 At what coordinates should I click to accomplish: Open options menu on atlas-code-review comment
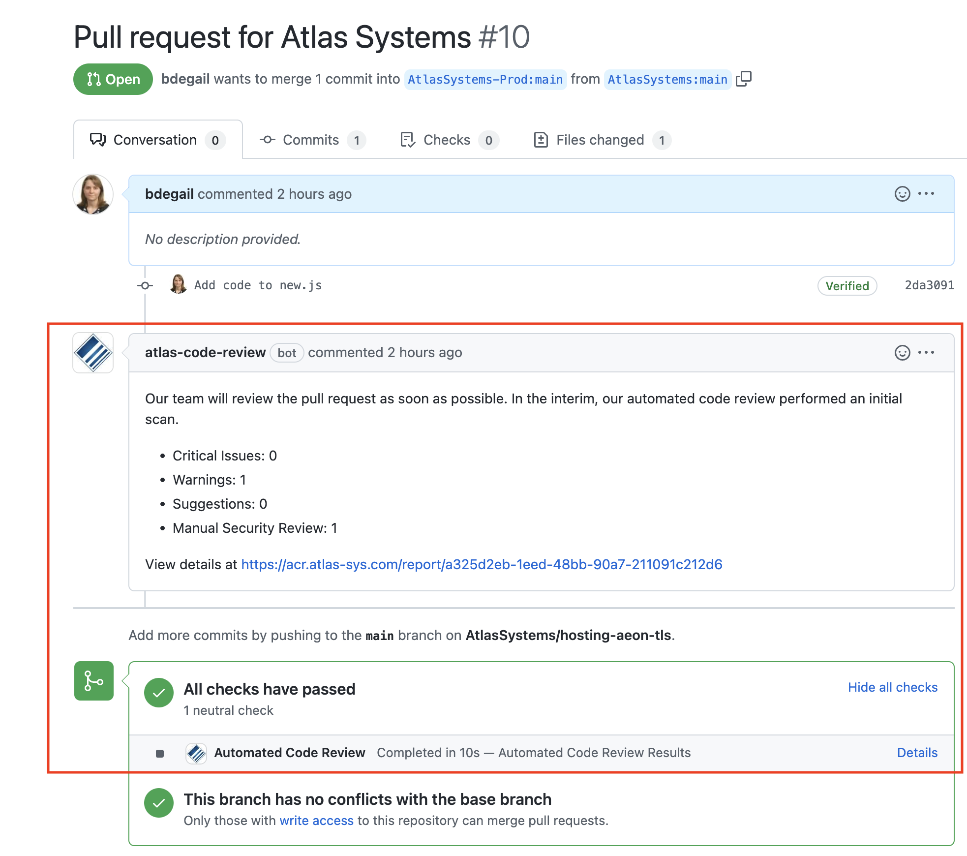[926, 353]
